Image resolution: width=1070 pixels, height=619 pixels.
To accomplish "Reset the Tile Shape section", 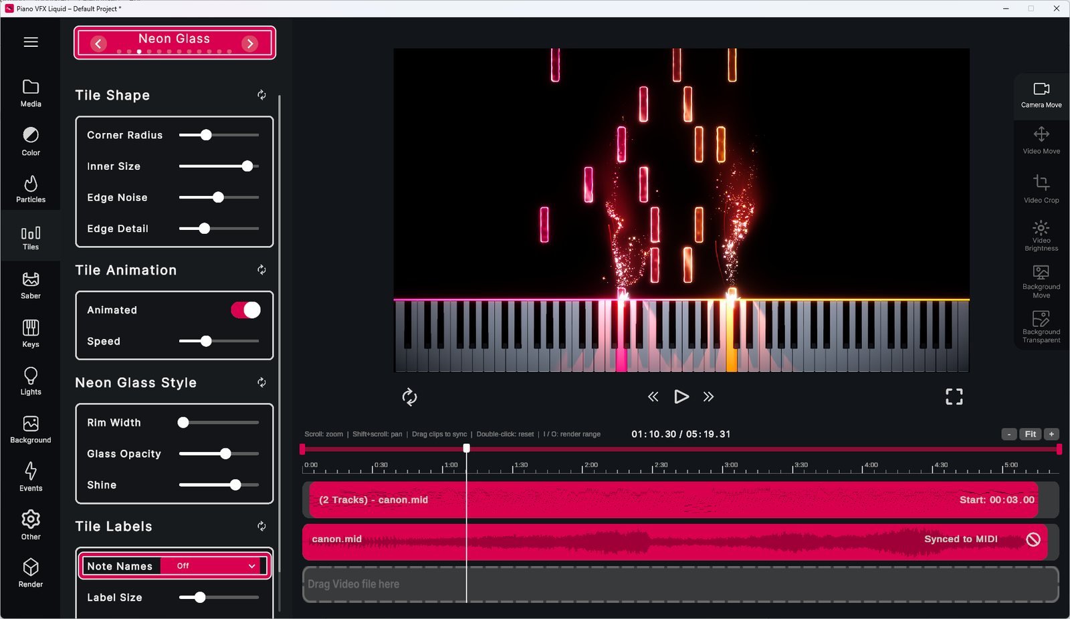I will (x=261, y=95).
